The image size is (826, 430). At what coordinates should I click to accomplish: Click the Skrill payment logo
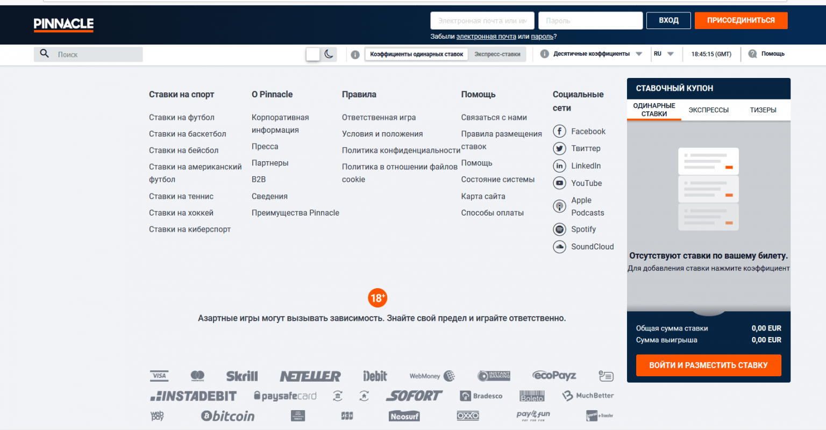[x=242, y=376]
